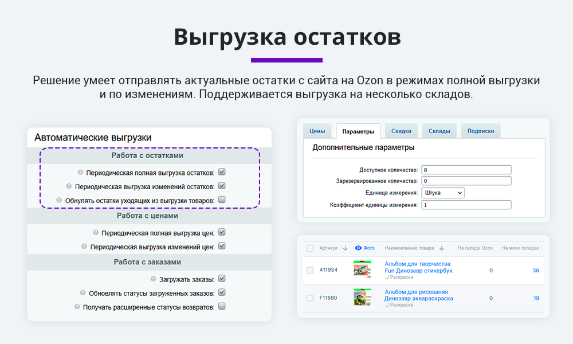Click the help icon beside Периодическая выгрузка изменений остатков
This screenshot has height=344, width=573.
point(68,186)
